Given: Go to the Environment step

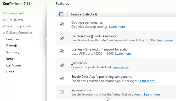Looking at the screenshot, I should point(15,13).
